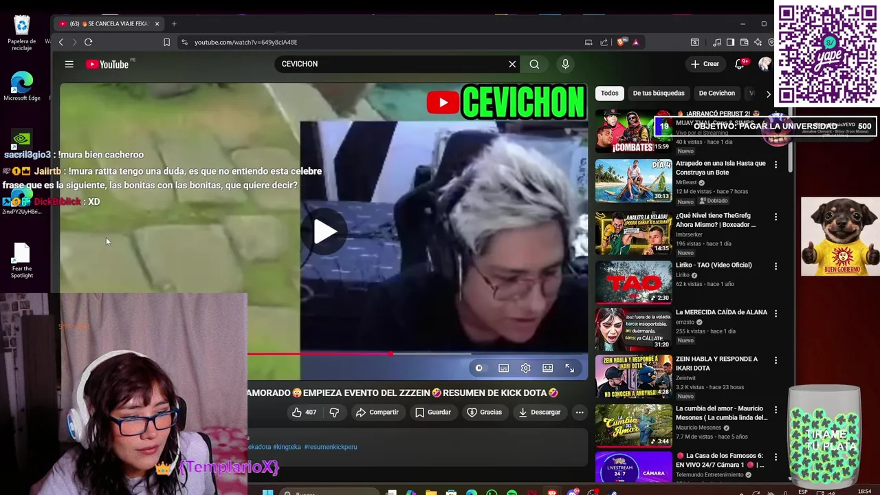The height and width of the screenshot is (495, 880).
Task: Open the Spotify taskbar icon
Action: pos(512,492)
